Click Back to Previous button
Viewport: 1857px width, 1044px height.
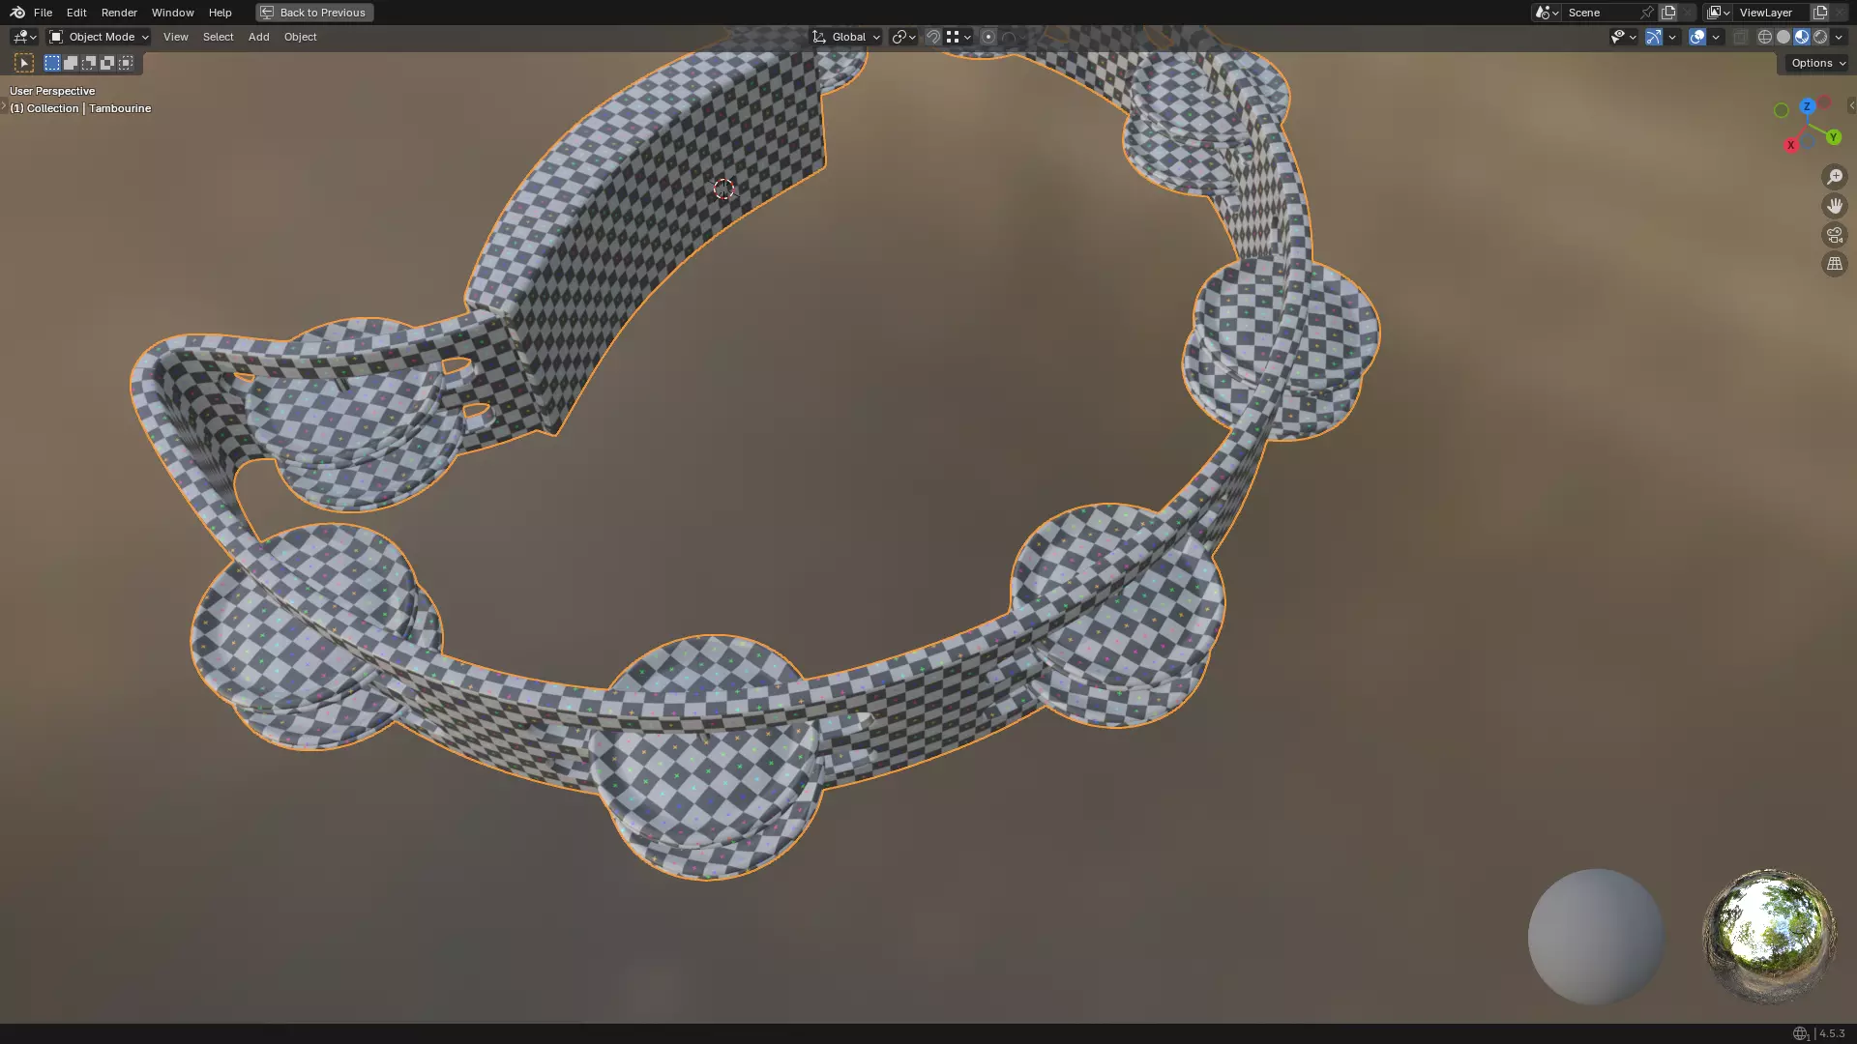pos(314,13)
